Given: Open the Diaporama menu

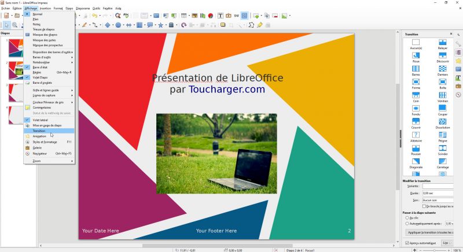Looking at the screenshot, I should click(83, 8).
